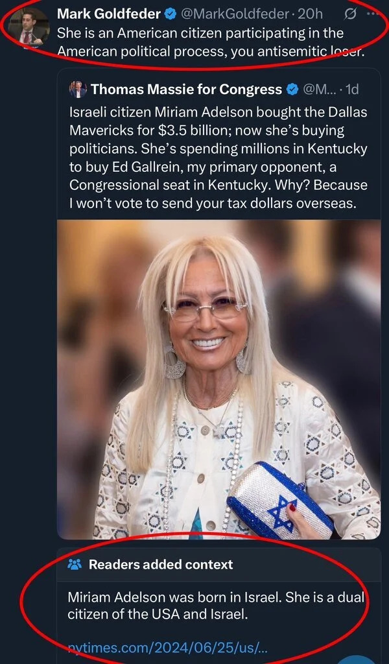Tap Mark Goldfeder's profile avatar
Screen dimensions: 389x664
29,27
